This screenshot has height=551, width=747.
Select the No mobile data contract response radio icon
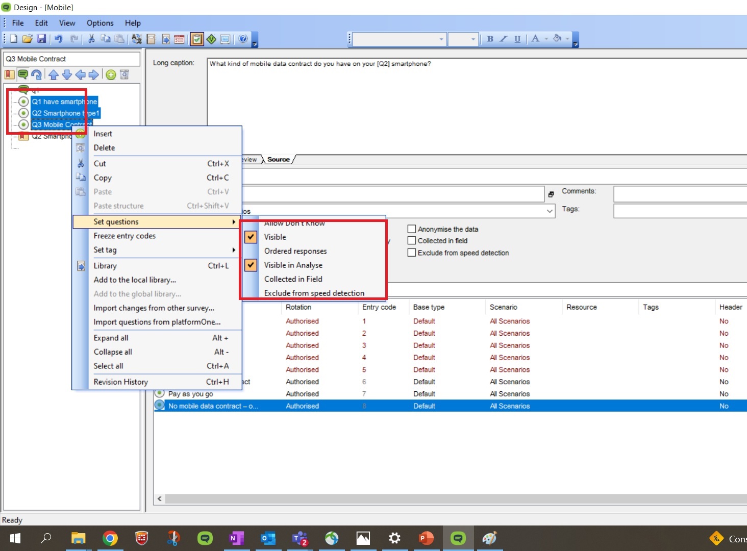coord(159,406)
